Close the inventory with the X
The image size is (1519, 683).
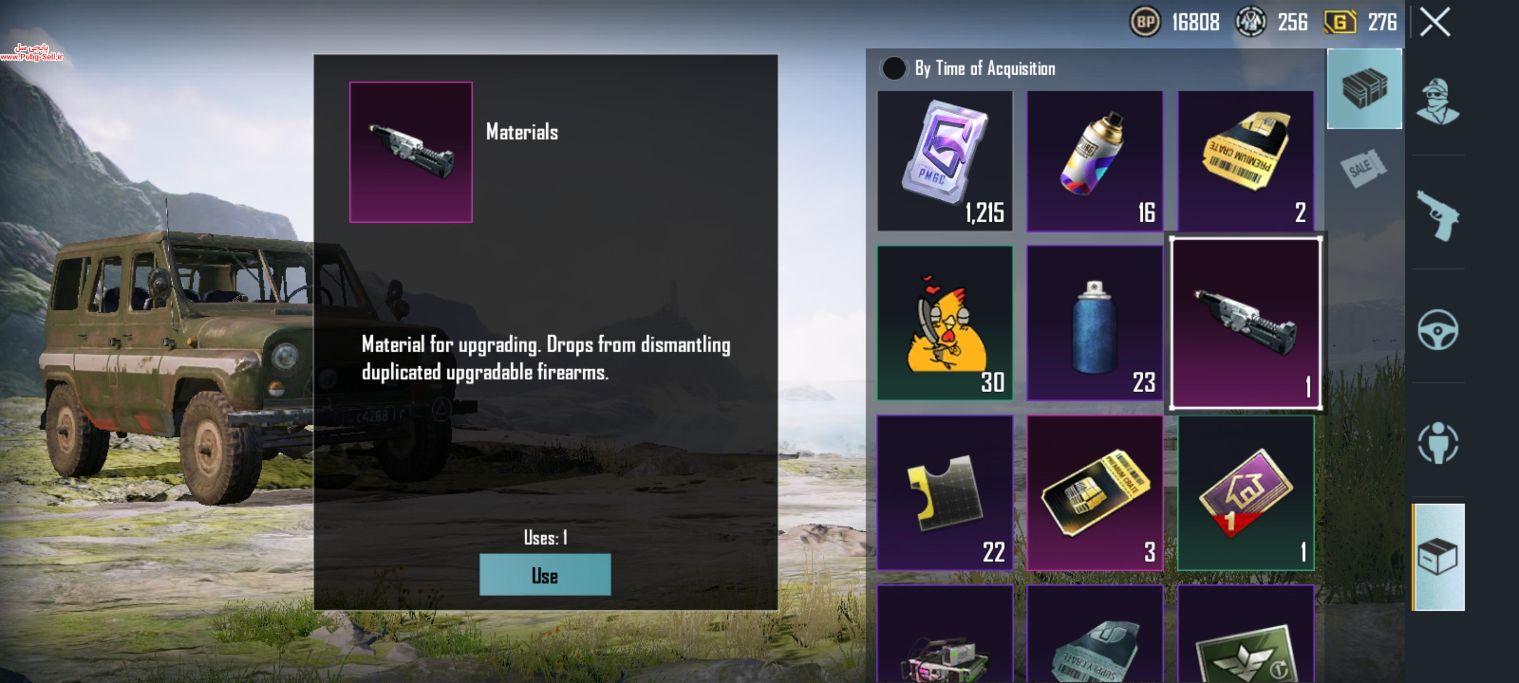pyautogui.click(x=1435, y=22)
